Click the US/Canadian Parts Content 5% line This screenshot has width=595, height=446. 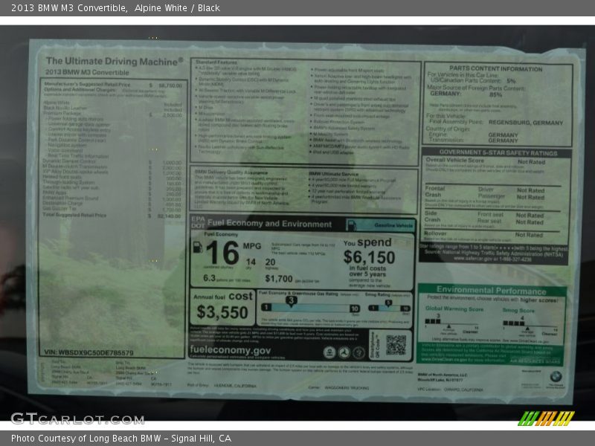point(473,81)
